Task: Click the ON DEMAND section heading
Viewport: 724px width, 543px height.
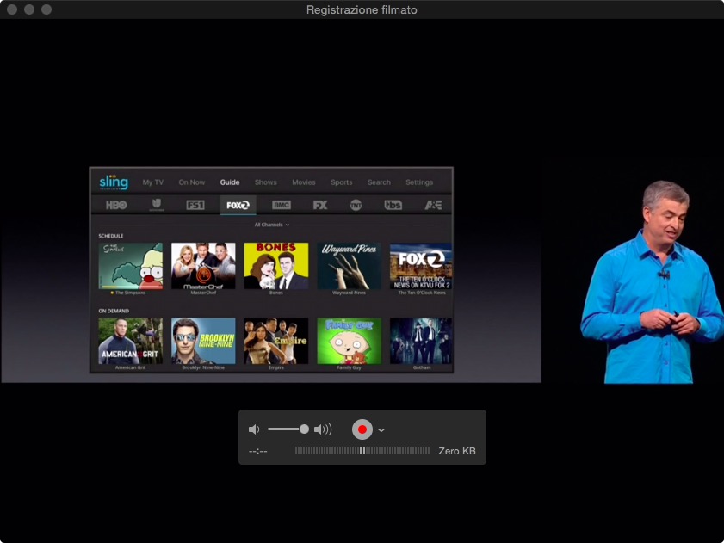Action: point(114,311)
